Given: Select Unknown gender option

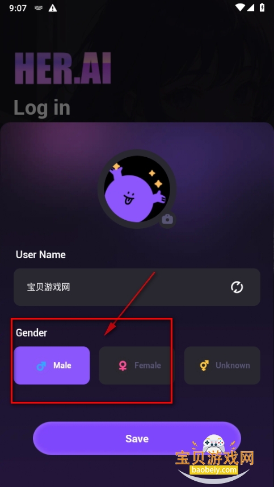Looking at the screenshot, I should (222, 366).
